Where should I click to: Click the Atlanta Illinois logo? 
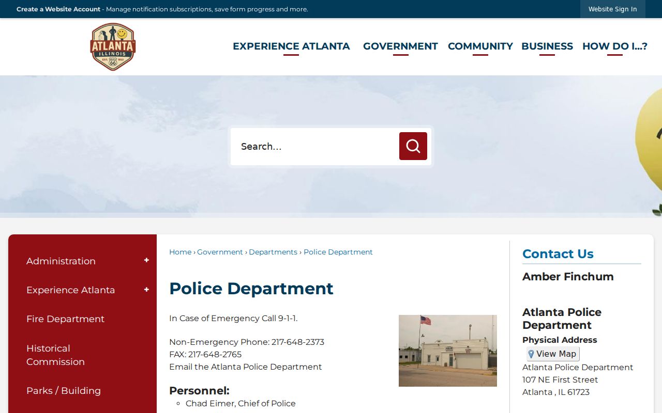pyautogui.click(x=113, y=46)
